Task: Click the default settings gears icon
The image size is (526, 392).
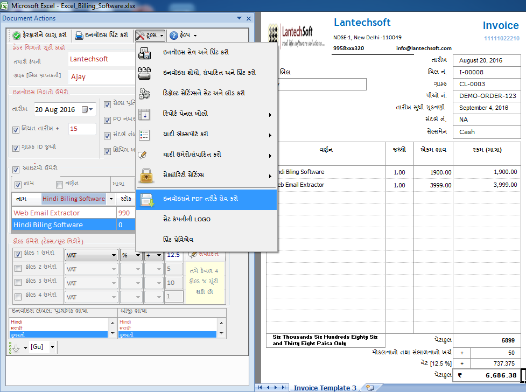Action: click(145, 94)
